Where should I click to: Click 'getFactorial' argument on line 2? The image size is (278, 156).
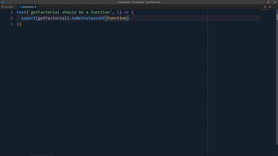tap(52, 18)
